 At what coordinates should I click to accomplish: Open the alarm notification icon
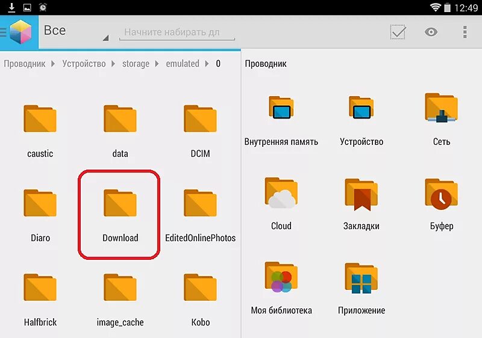(x=43, y=7)
